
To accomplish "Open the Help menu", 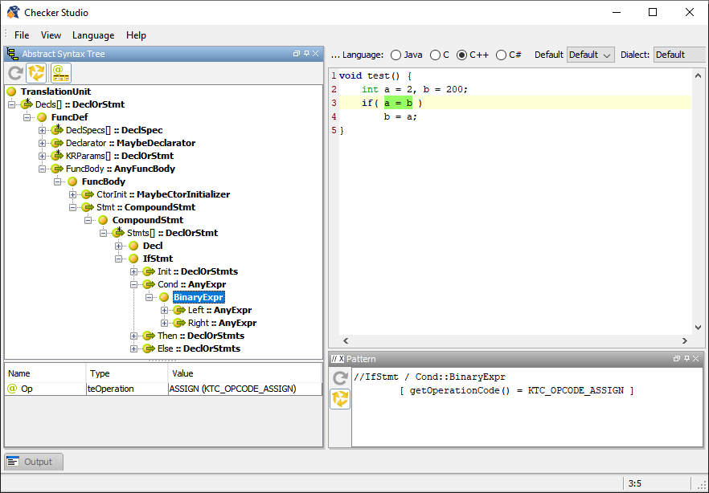I will point(136,35).
